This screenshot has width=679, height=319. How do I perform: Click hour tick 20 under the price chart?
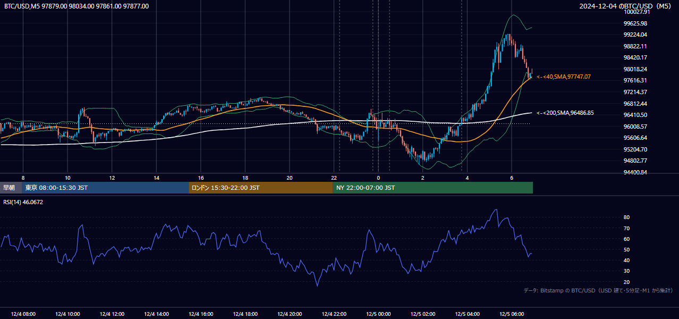click(x=290, y=178)
